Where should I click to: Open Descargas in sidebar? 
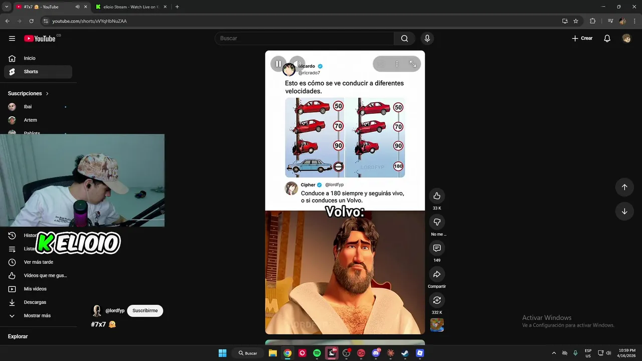[38, 302]
